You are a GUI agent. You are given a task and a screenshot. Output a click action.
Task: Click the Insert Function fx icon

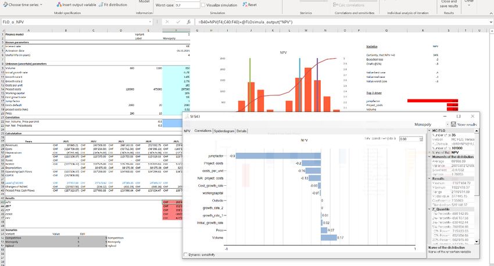pos(189,22)
